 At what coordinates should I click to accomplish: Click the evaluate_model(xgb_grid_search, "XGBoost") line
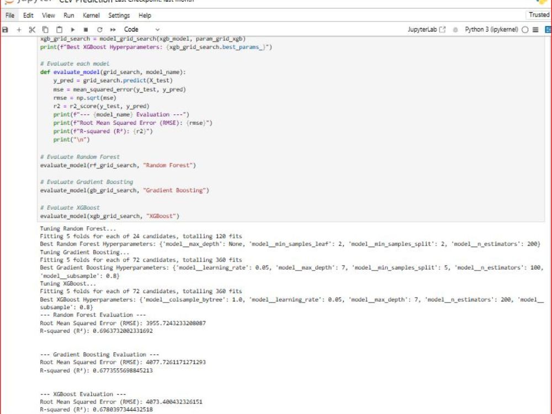click(109, 216)
